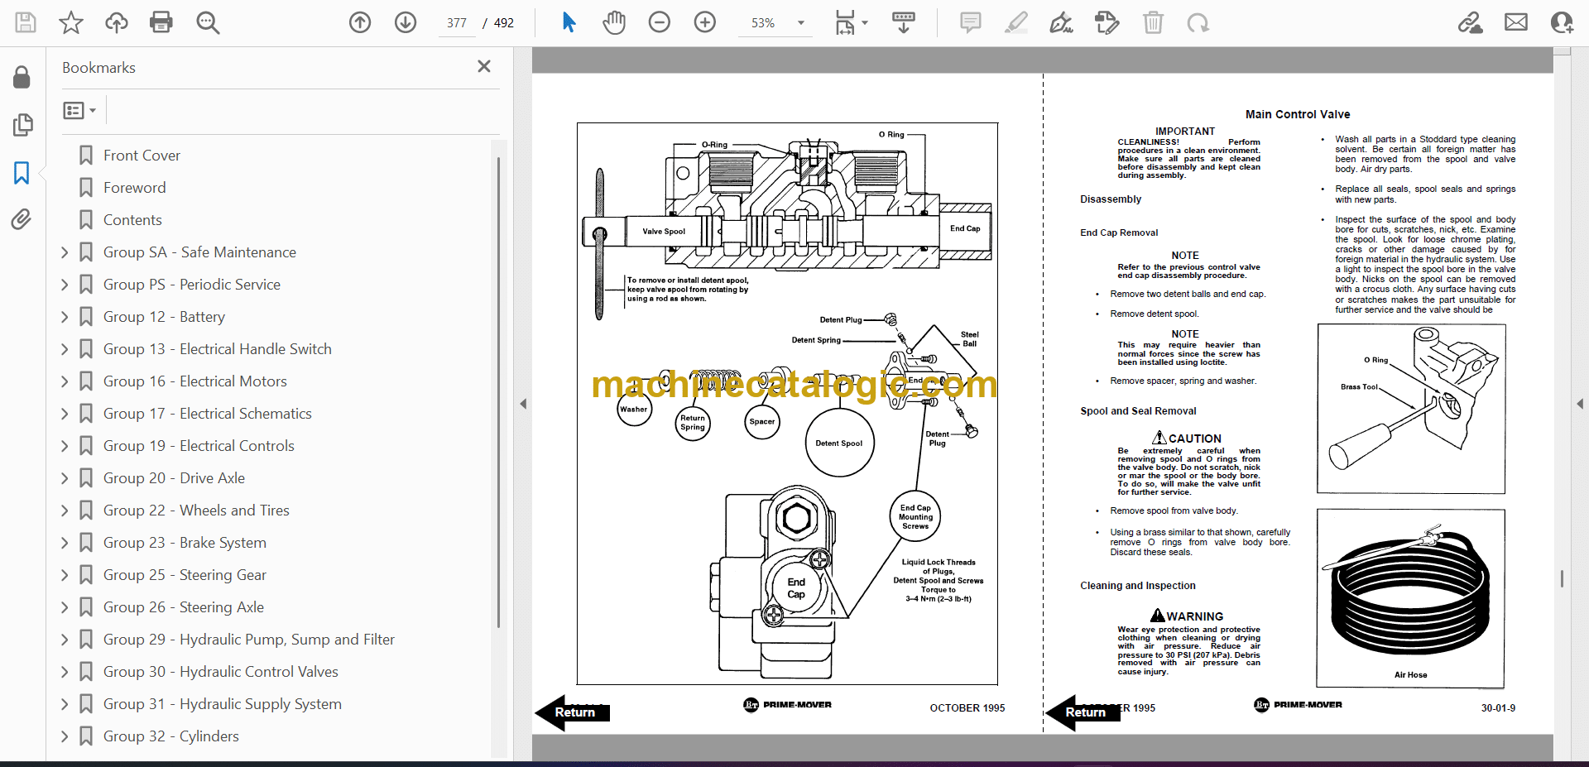Zoom out with the minus icon
Viewport: 1589px width, 767px height.
(x=660, y=22)
